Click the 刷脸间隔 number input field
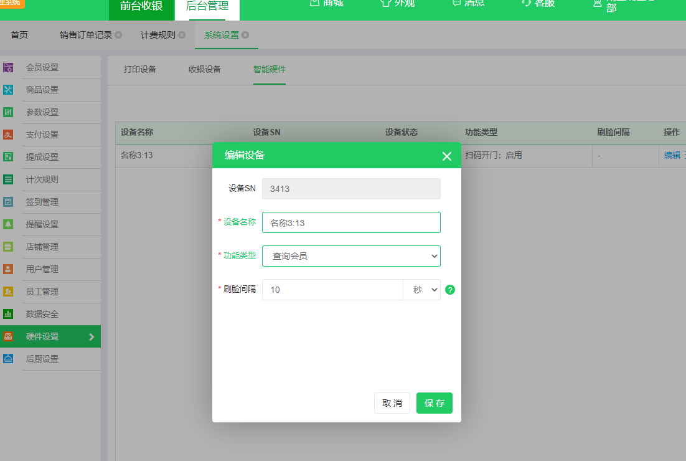 [332, 290]
